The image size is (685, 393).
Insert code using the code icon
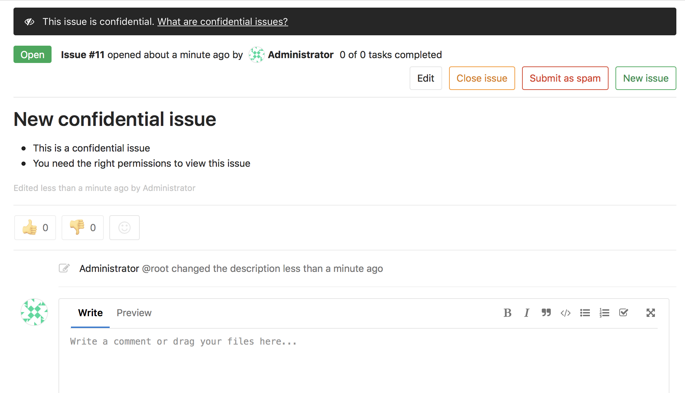click(x=565, y=313)
